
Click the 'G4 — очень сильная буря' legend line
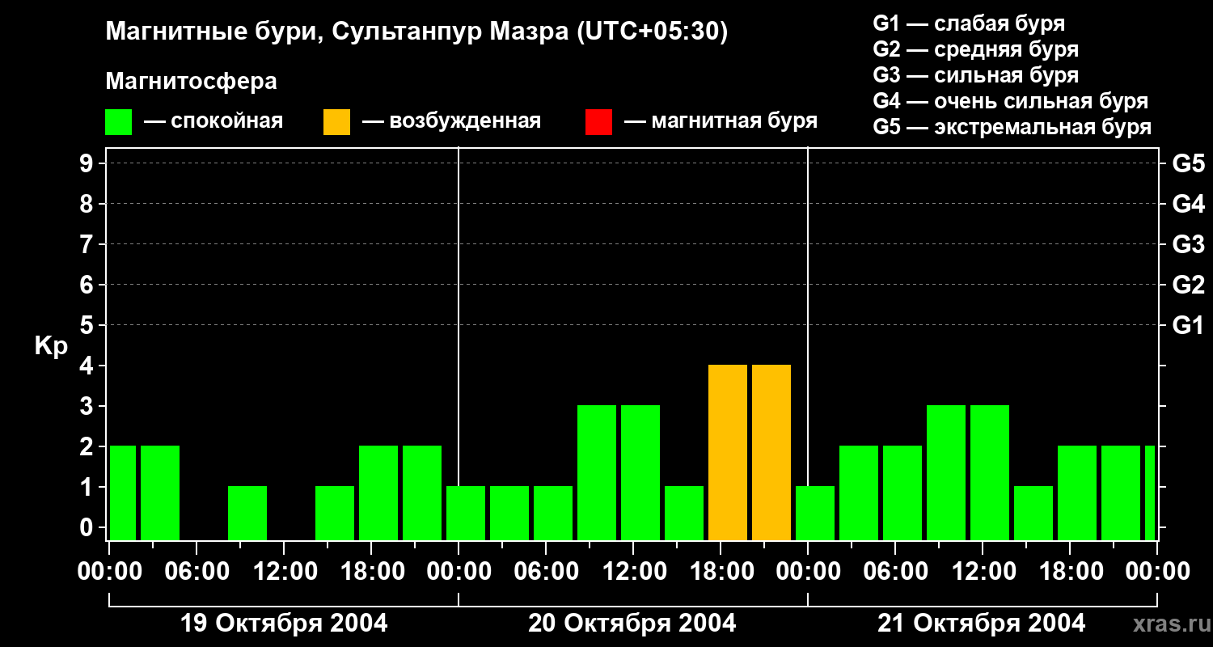[1011, 101]
